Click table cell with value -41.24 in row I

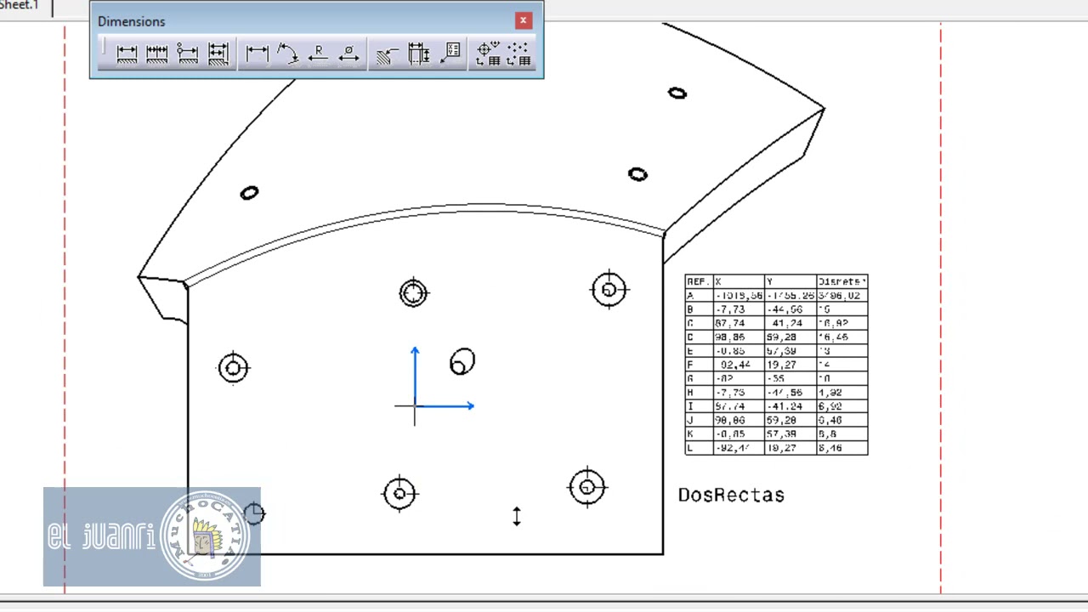tap(790, 406)
